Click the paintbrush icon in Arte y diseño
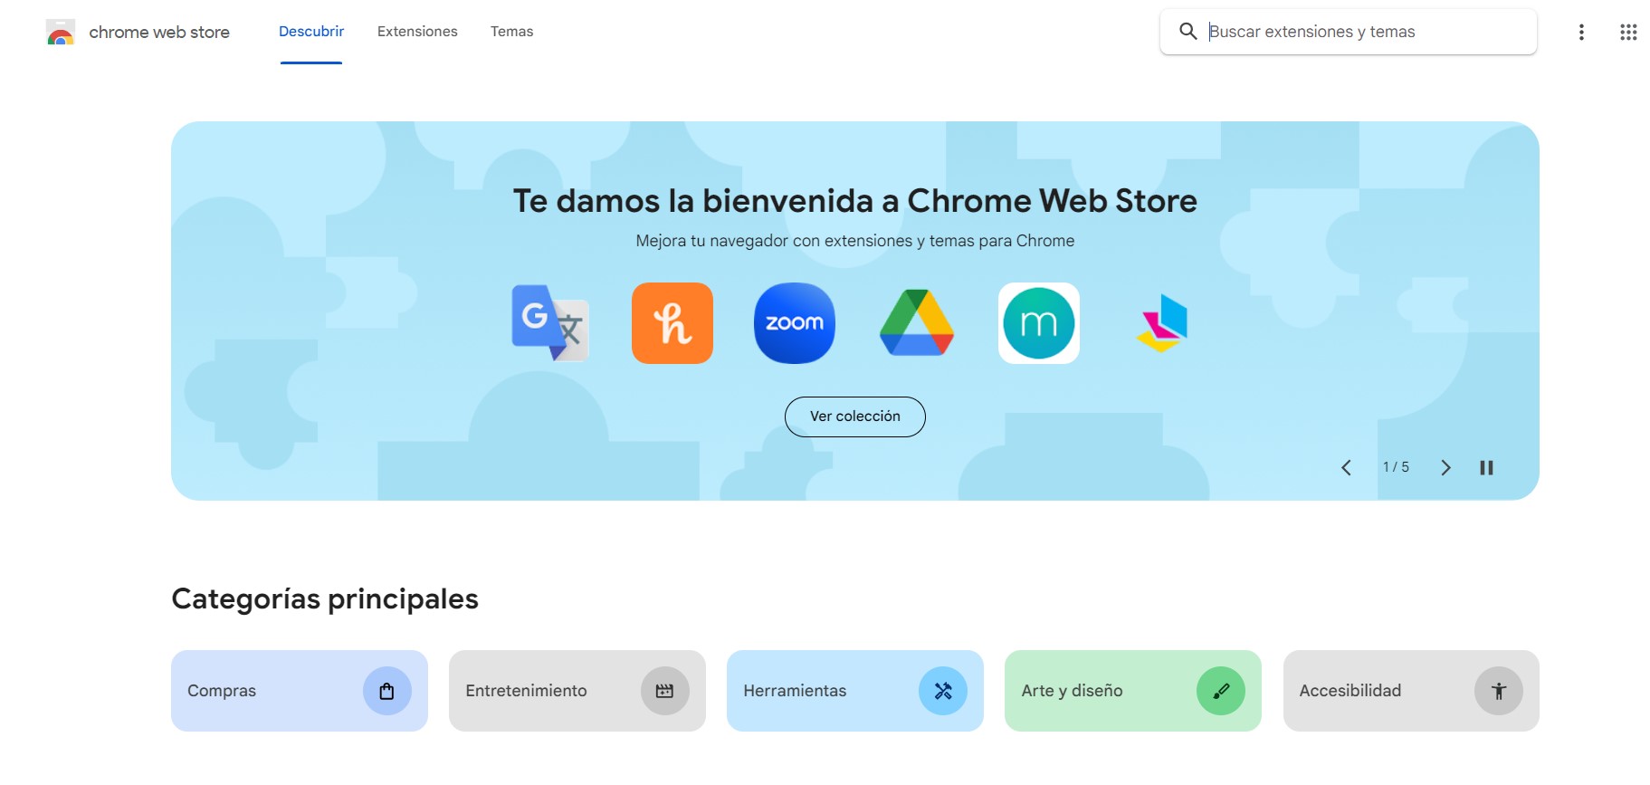This screenshot has height=785, width=1650. [1221, 691]
